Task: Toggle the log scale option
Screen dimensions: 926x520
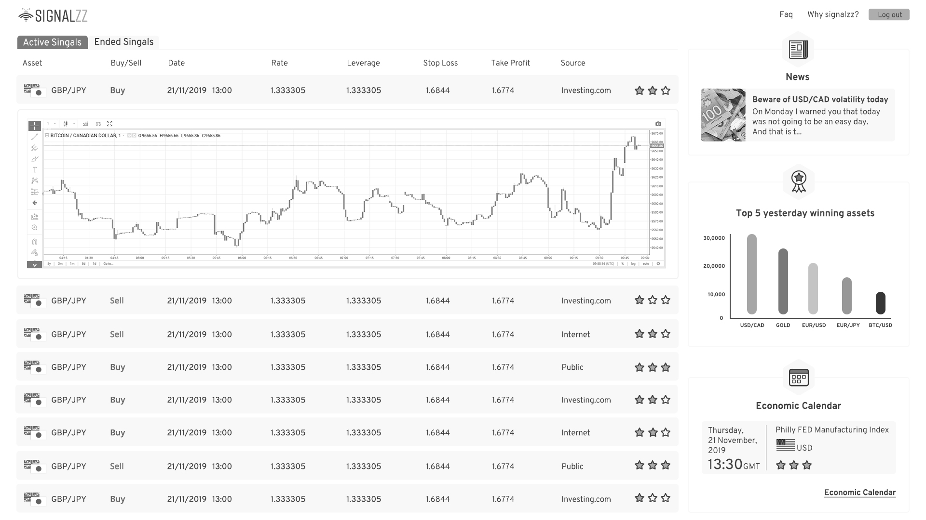Action: 633,264
